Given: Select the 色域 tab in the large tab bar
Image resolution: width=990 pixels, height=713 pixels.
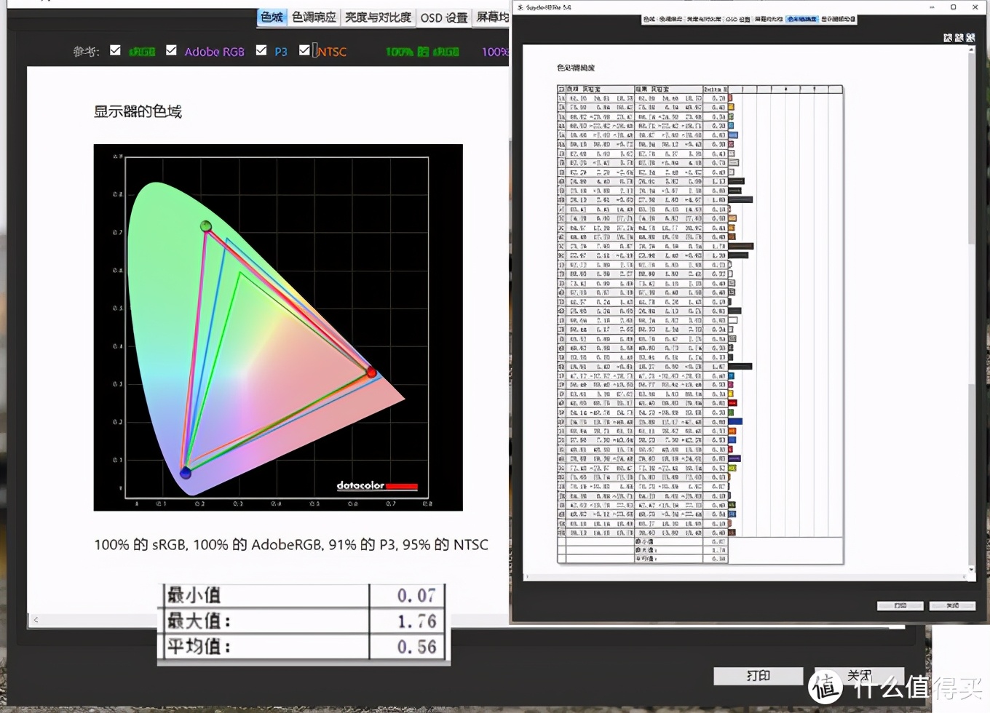Looking at the screenshot, I should [272, 17].
